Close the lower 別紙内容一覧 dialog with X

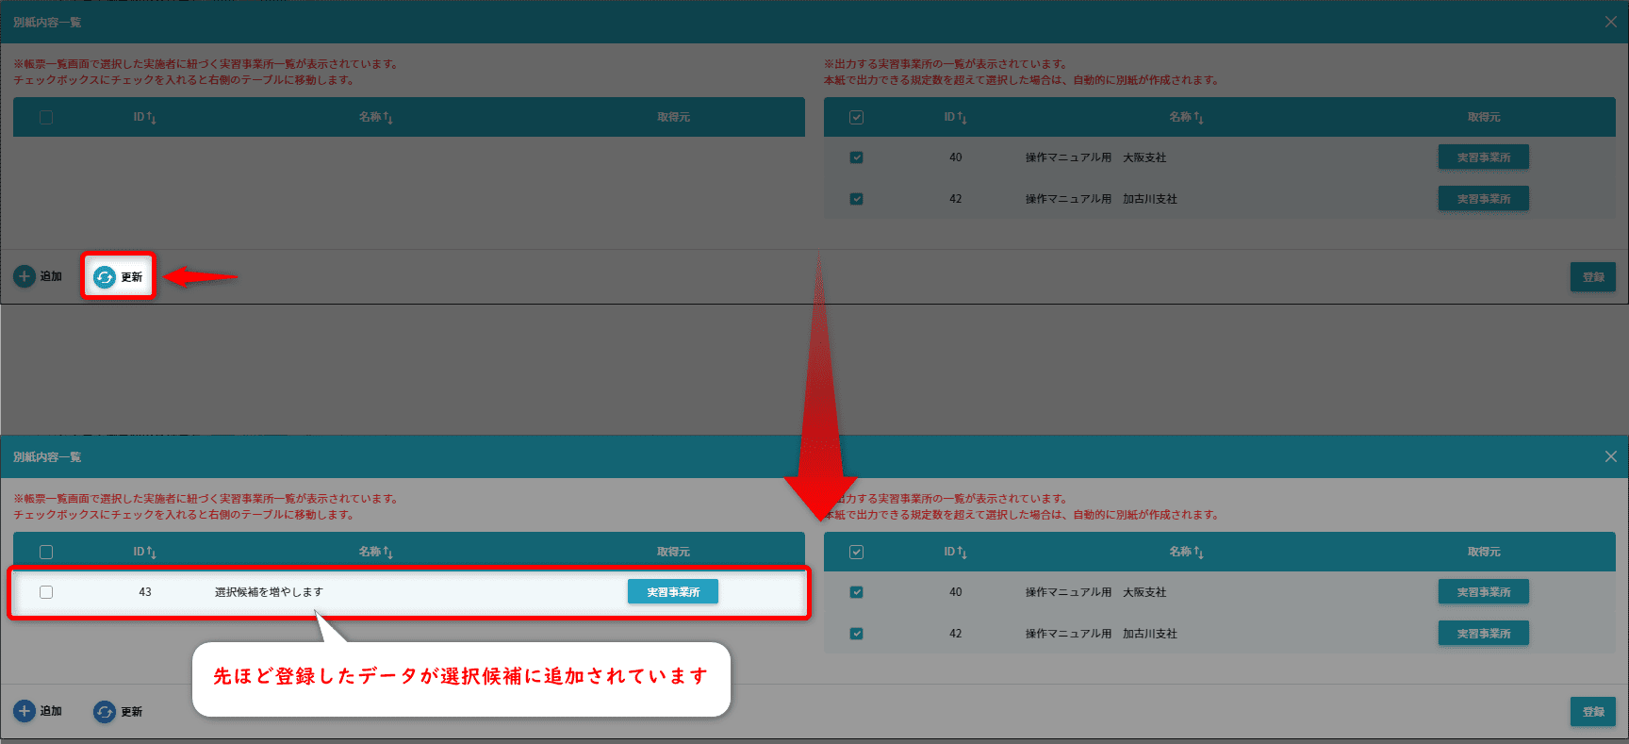tap(1610, 456)
